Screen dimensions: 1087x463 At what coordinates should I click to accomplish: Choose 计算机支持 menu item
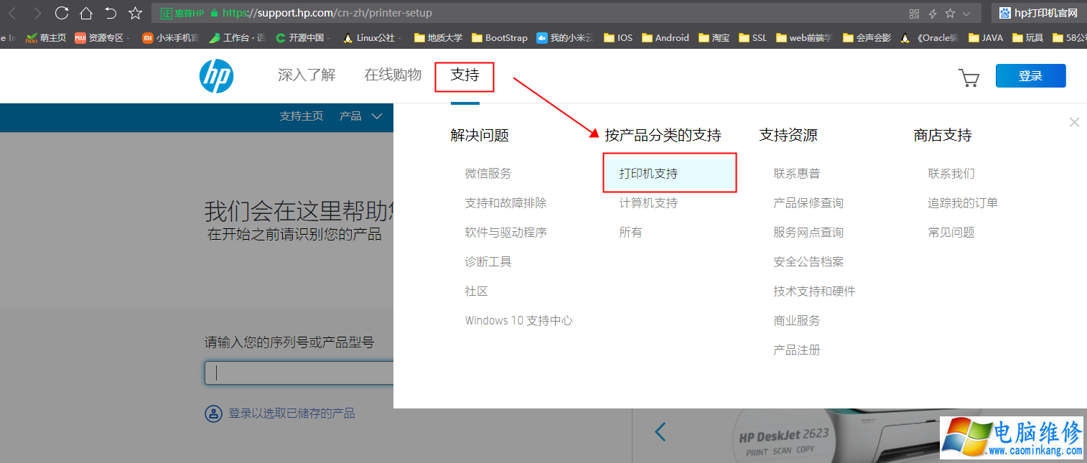(x=648, y=203)
